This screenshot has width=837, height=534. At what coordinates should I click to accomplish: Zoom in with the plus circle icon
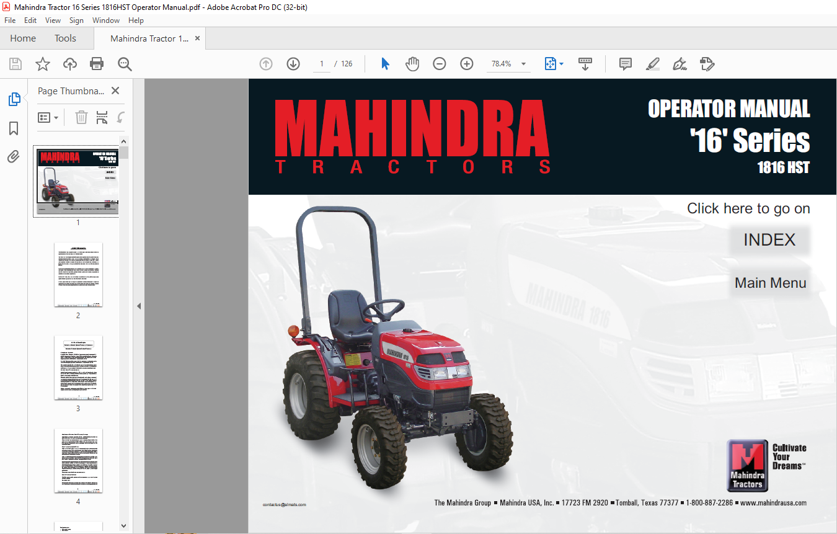point(467,64)
